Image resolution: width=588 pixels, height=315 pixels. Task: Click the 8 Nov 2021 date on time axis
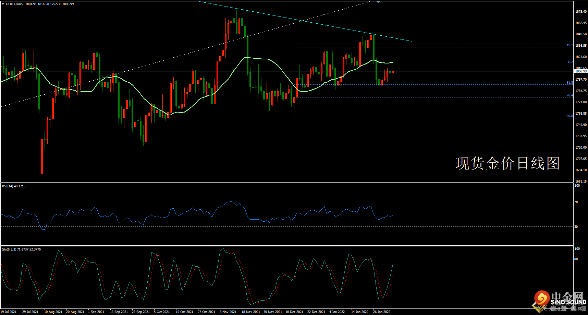tap(228, 312)
